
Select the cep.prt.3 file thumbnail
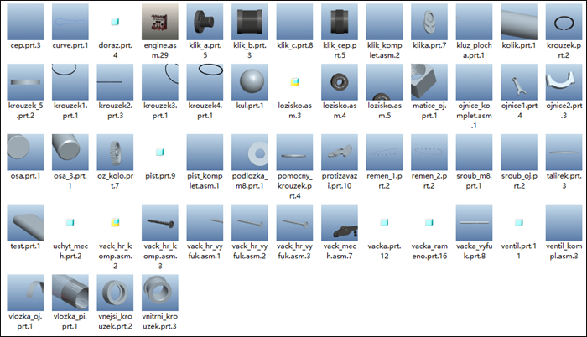pyautogui.click(x=25, y=22)
